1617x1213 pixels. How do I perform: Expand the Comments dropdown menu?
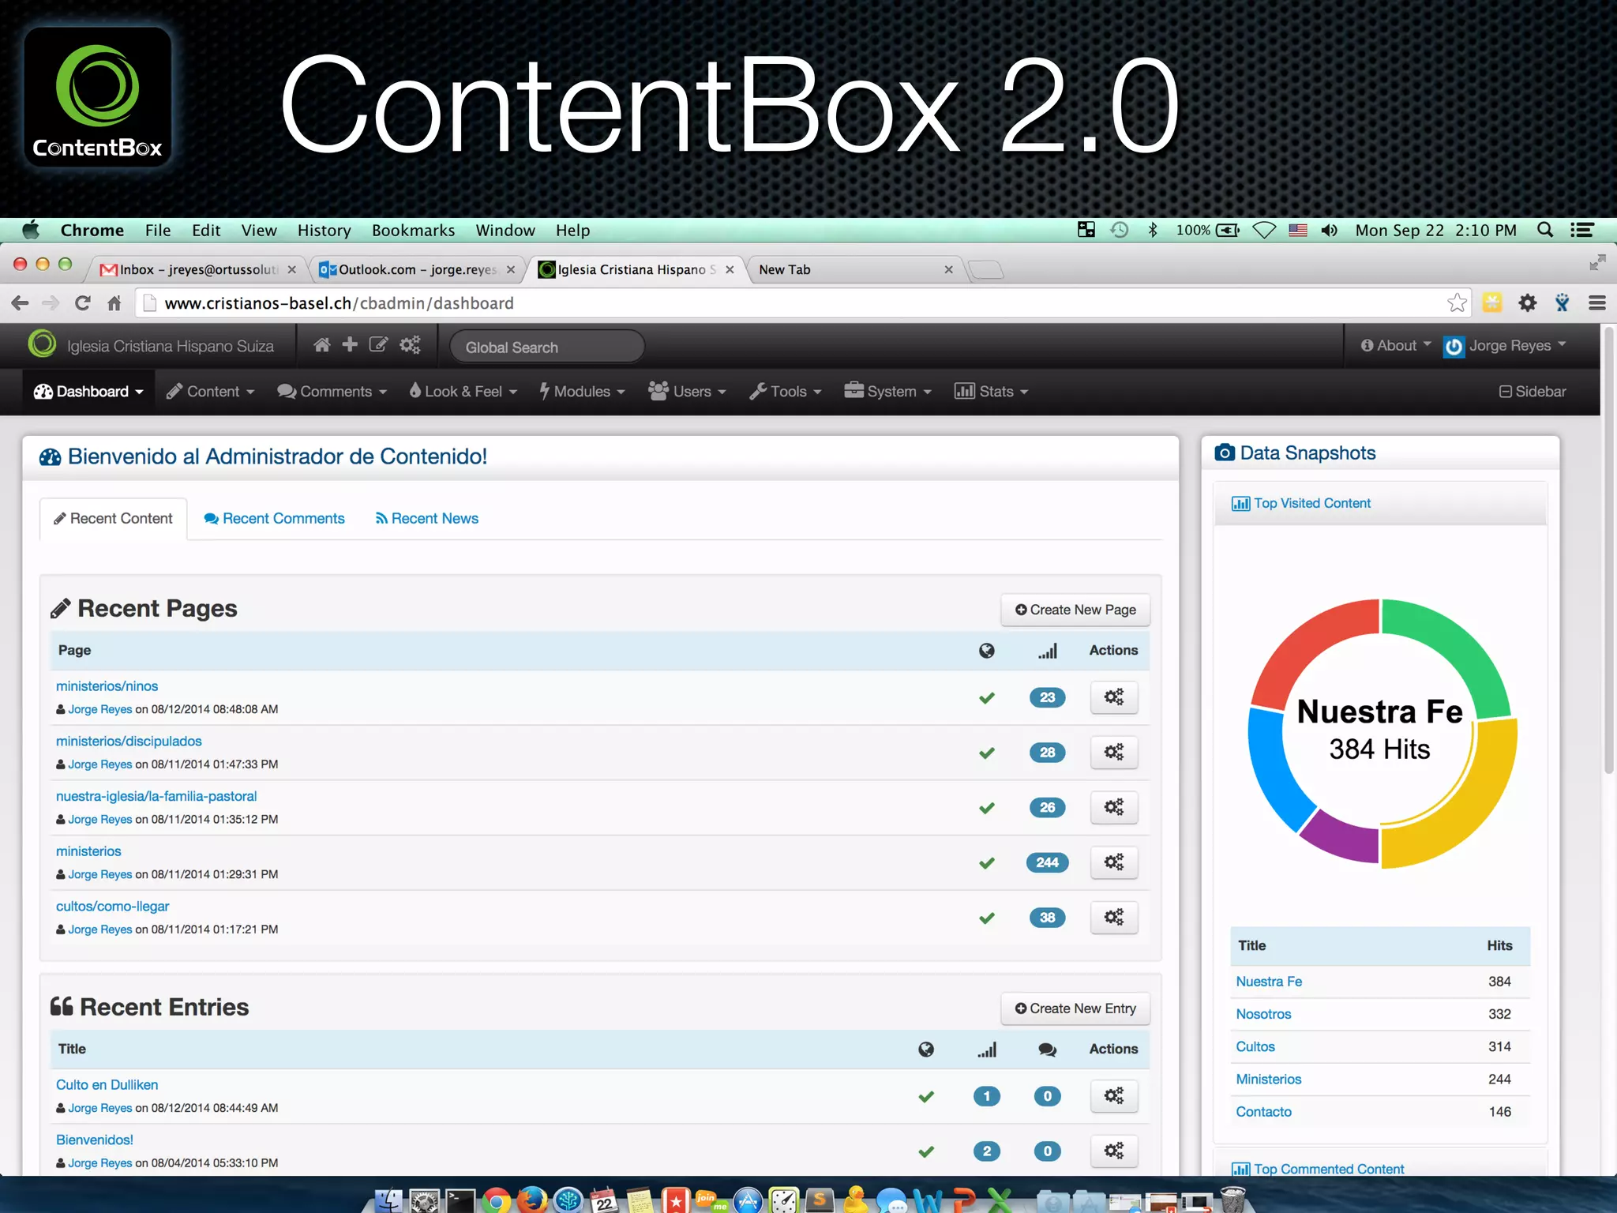332,392
